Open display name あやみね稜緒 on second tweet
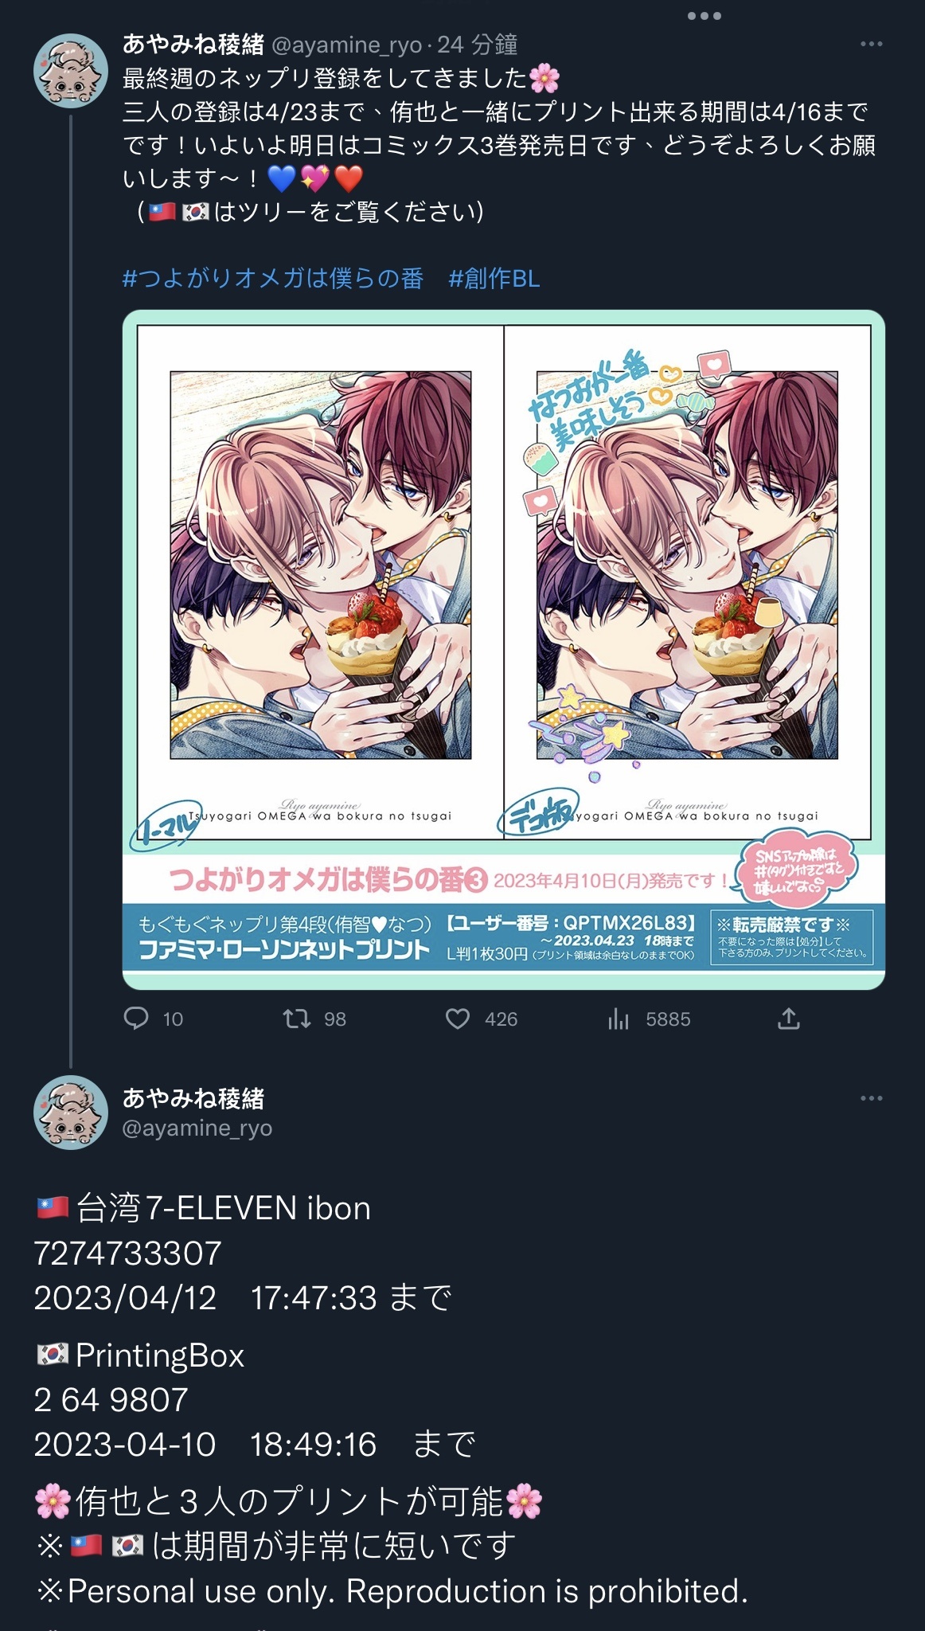Image resolution: width=925 pixels, height=1631 pixels. tap(193, 1098)
